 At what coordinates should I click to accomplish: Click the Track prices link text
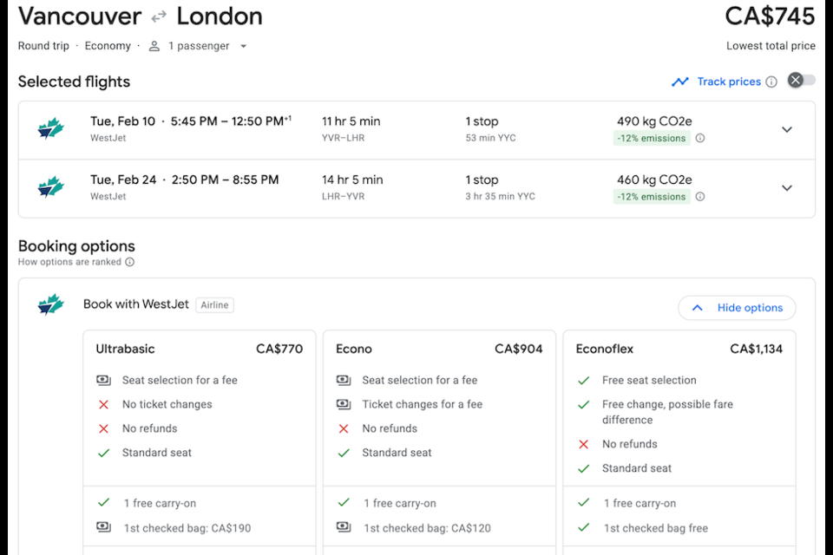(729, 82)
